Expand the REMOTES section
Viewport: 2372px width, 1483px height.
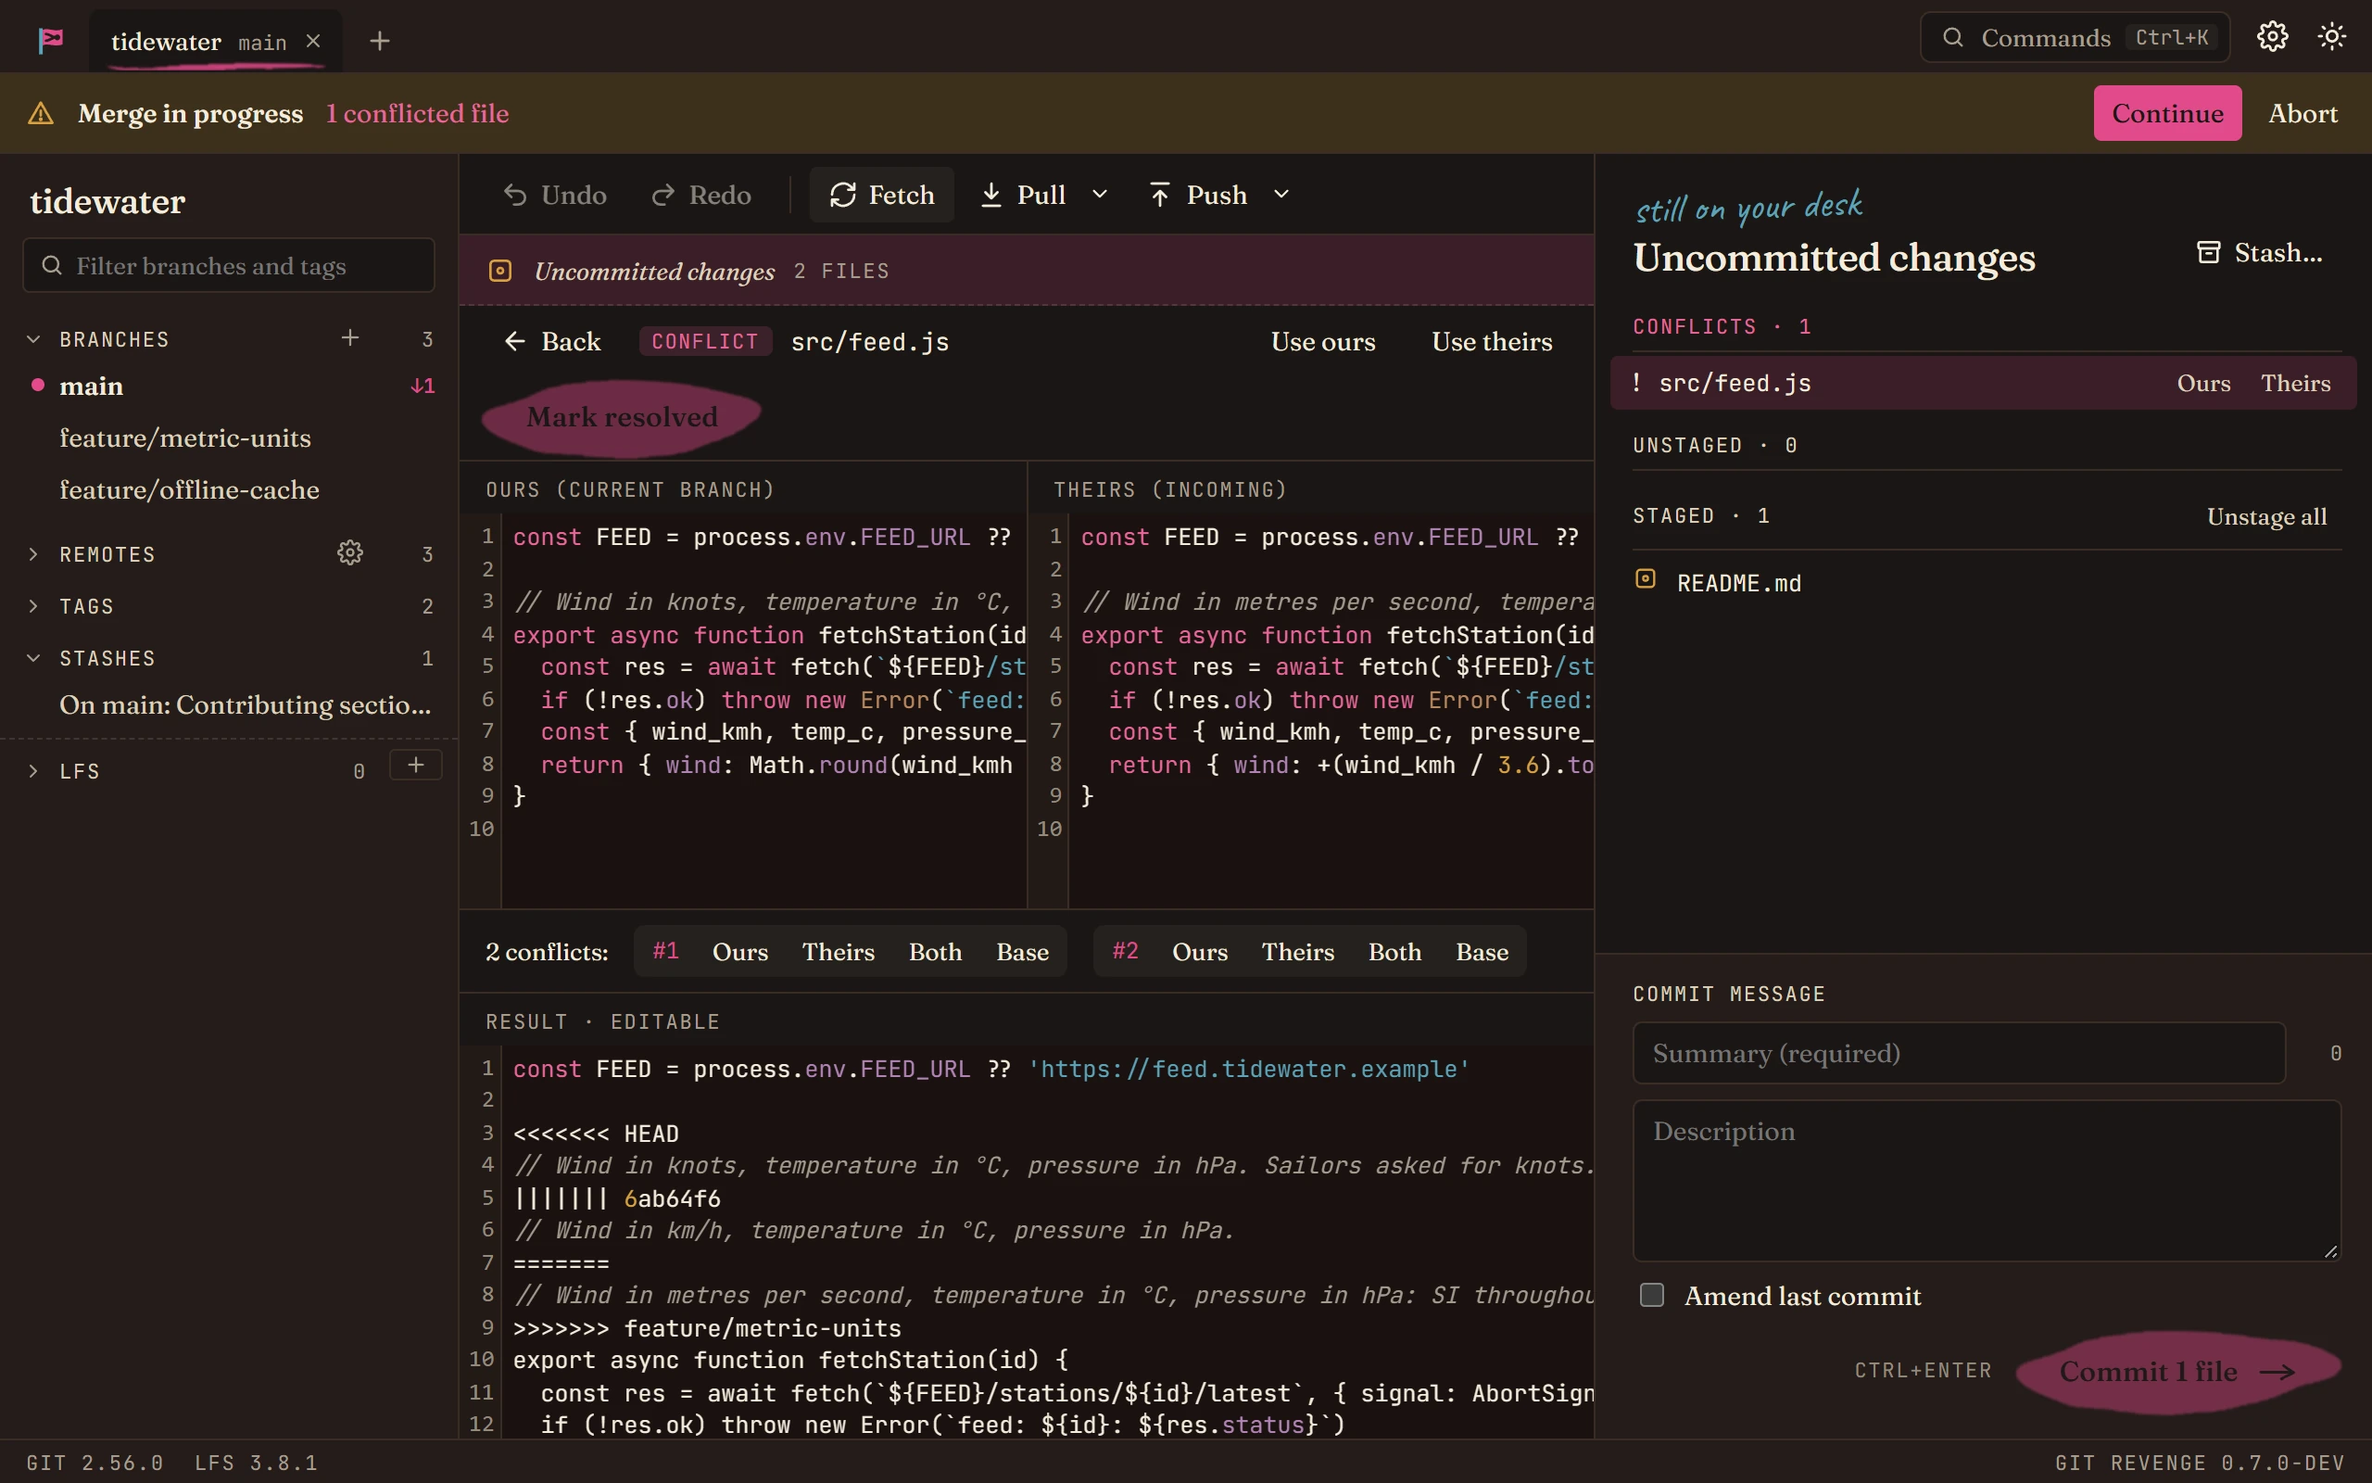[33, 555]
